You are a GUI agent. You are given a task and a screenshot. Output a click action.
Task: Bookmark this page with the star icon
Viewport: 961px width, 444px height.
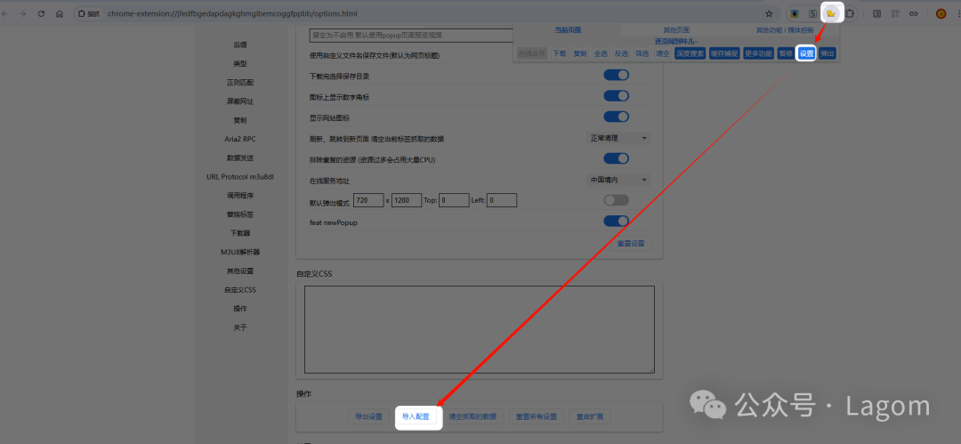pyautogui.click(x=769, y=13)
